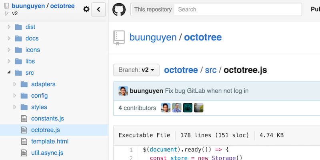Click the fourth contributor avatar
This screenshot has width=320, height=160.
click(x=199, y=108)
